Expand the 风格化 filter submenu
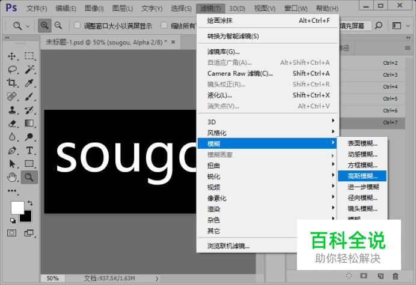 tap(268, 133)
